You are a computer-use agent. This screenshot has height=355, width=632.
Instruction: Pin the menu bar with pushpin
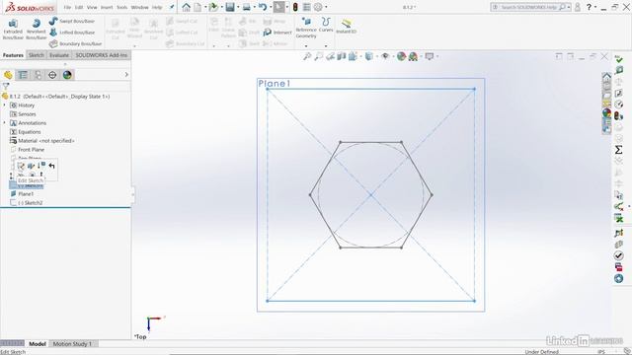coord(172,7)
